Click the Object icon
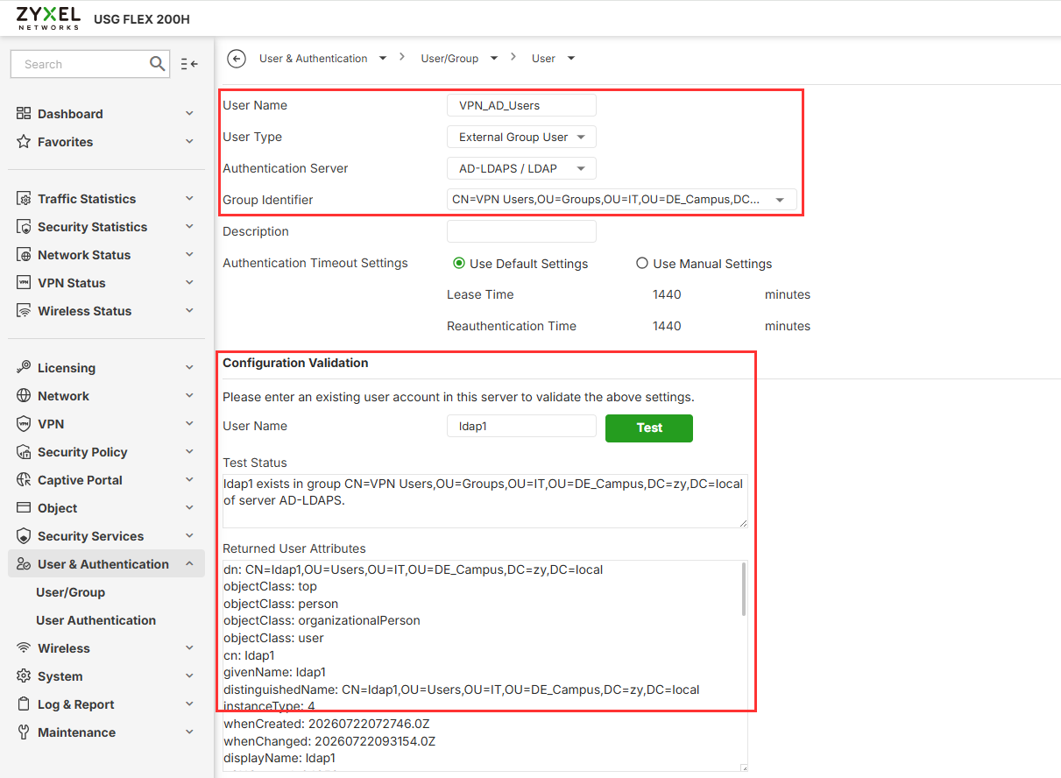The height and width of the screenshot is (778, 1061). pyautogui.click(x=24, y=508)
